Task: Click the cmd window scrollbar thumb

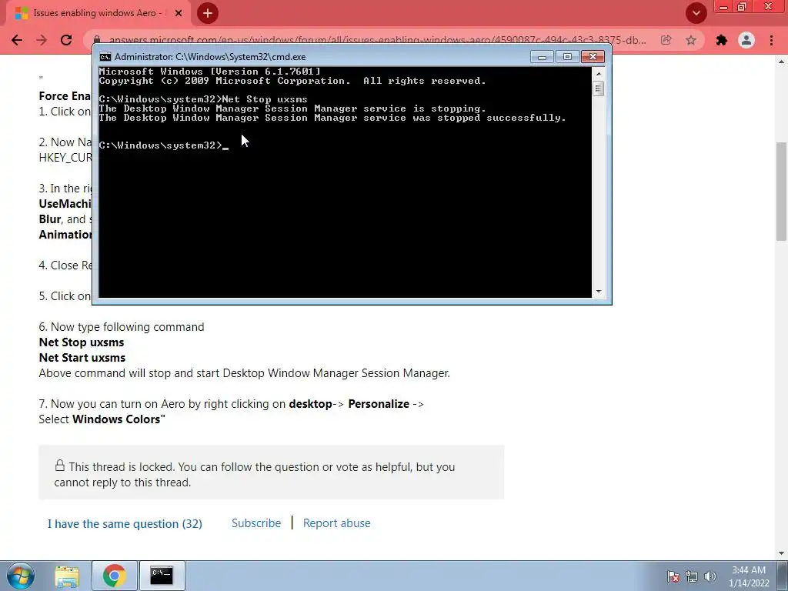Action: coord(598,89)
